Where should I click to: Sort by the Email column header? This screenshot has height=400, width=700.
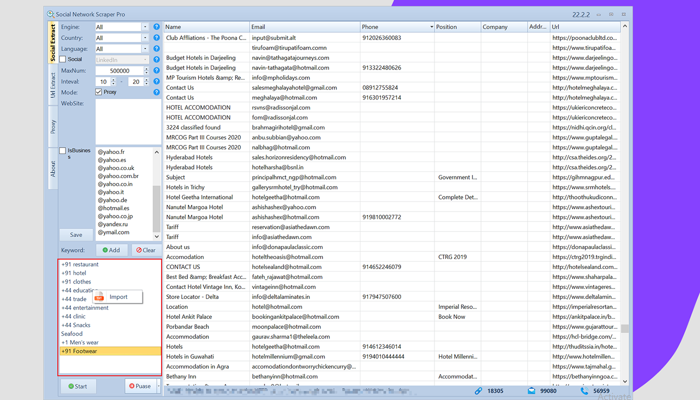pos(304,27)
